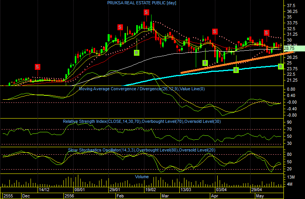Click the 14/12 date label
The height and width of the screenshot is (199, 305).
tap(44, 190)
